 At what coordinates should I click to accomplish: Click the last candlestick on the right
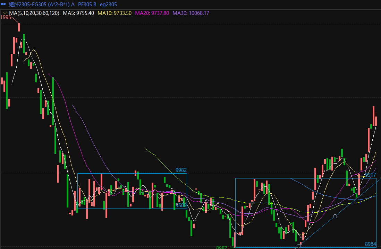(x=376, y=121)
